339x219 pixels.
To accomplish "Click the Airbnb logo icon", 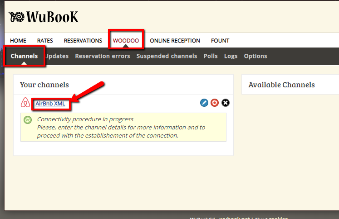I will pyautogui.click(x=25, y=102).
